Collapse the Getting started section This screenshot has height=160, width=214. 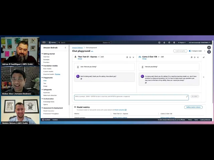pyautogui.click(x=42, y=54)
